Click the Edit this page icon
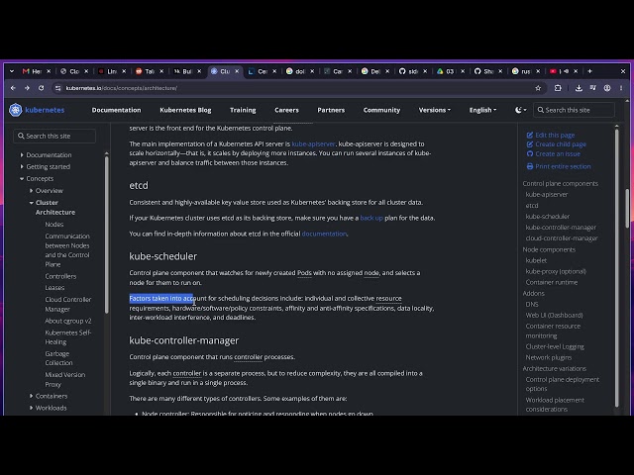This screenshot has width=634, height=475. pos(530,135)
